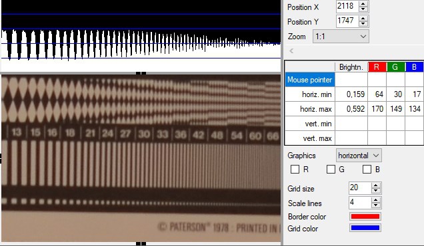Increase the Position Y value

coord(363,19)
